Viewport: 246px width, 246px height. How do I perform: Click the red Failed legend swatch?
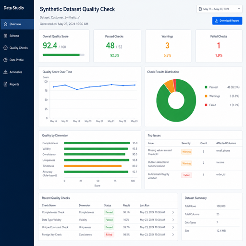(x=206, y=105)
